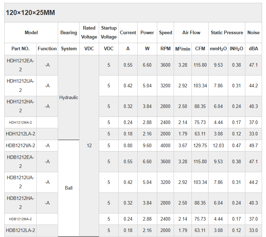Image resolution: width=266 pixels, height=237 pixels.
Task: Click the dBA unit sub-header
Action: coord(254,49)
